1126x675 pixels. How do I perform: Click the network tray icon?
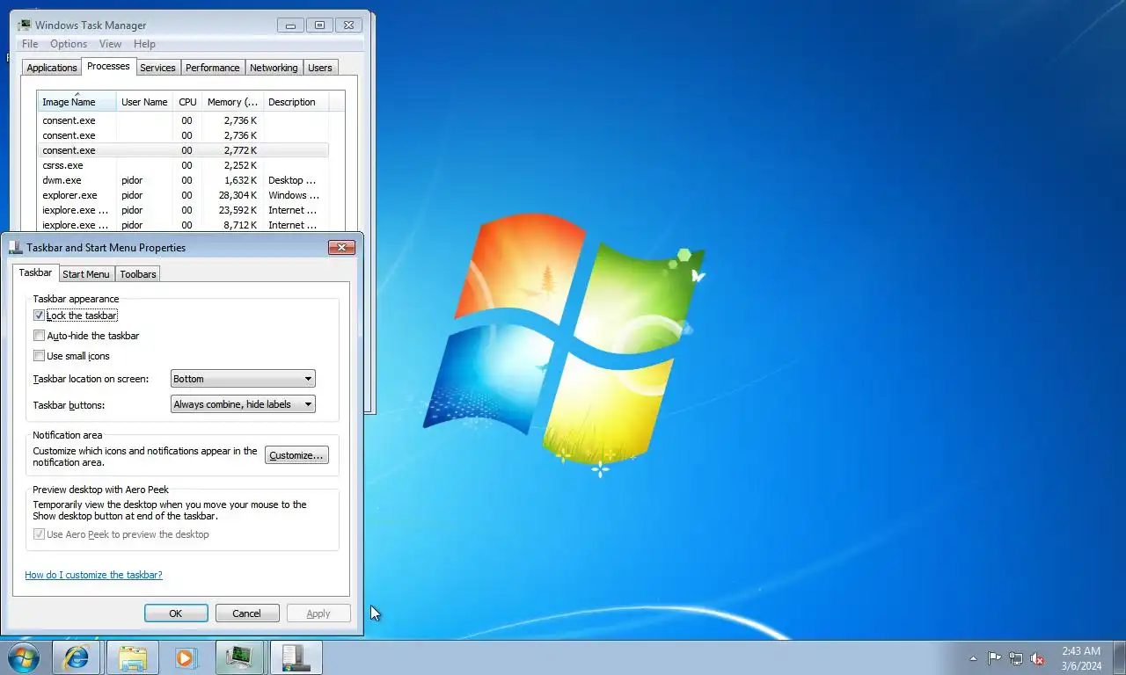(x=1016, y=658)
